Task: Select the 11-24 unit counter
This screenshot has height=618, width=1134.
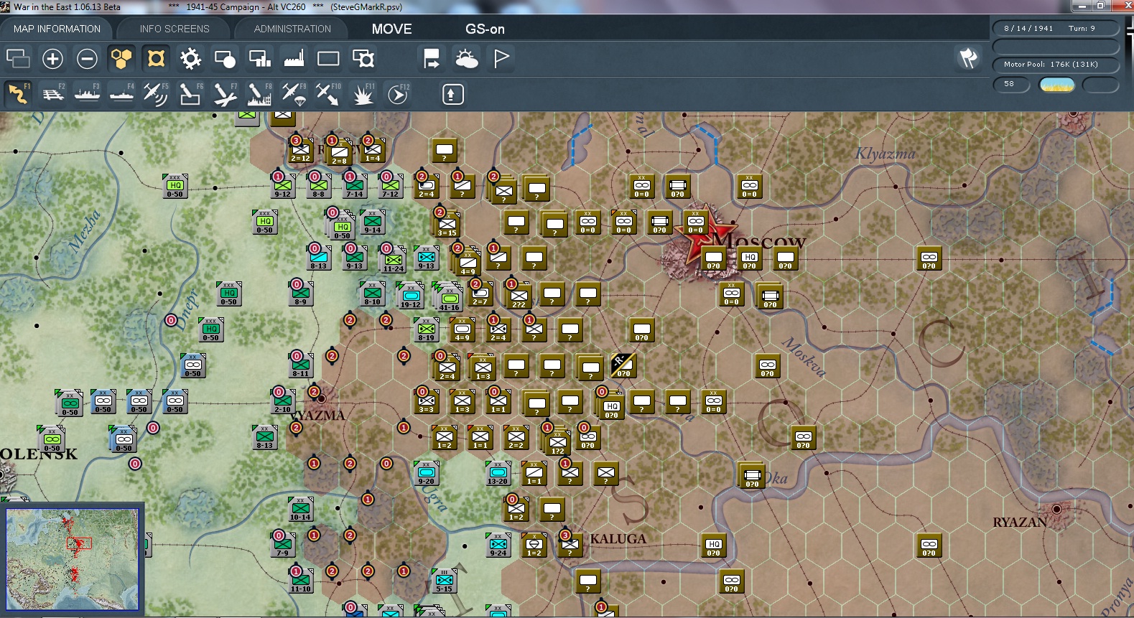Action: [393, 261]
